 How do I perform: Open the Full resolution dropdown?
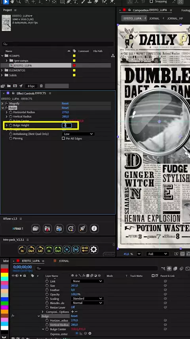pos(157,254)
